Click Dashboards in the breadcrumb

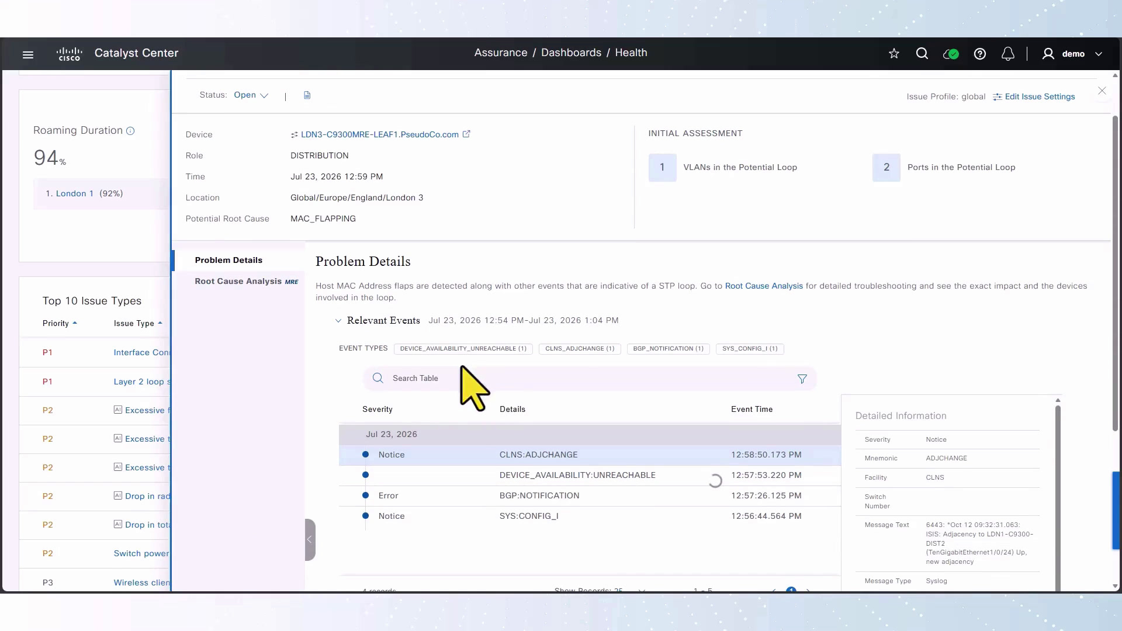point(571,53)
